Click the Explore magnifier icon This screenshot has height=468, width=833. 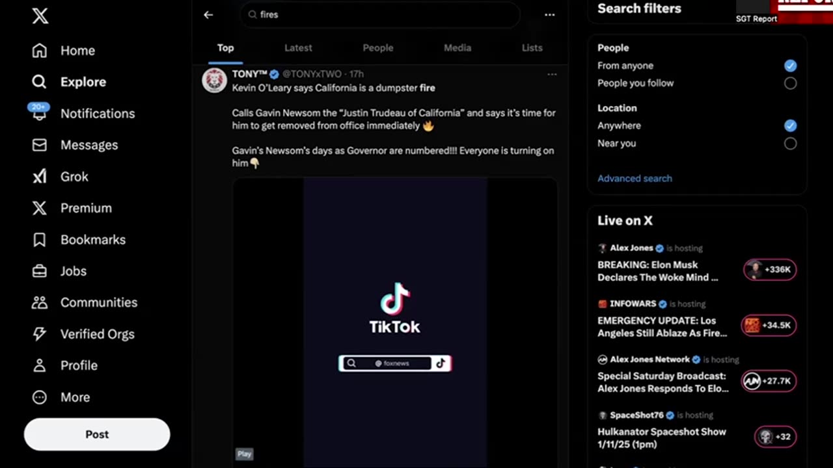pyautogui.click(x=40, y=82)
